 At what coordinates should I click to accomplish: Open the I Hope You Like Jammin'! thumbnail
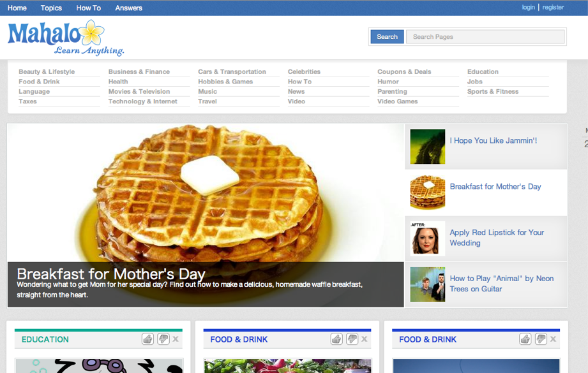coord(427,147)
